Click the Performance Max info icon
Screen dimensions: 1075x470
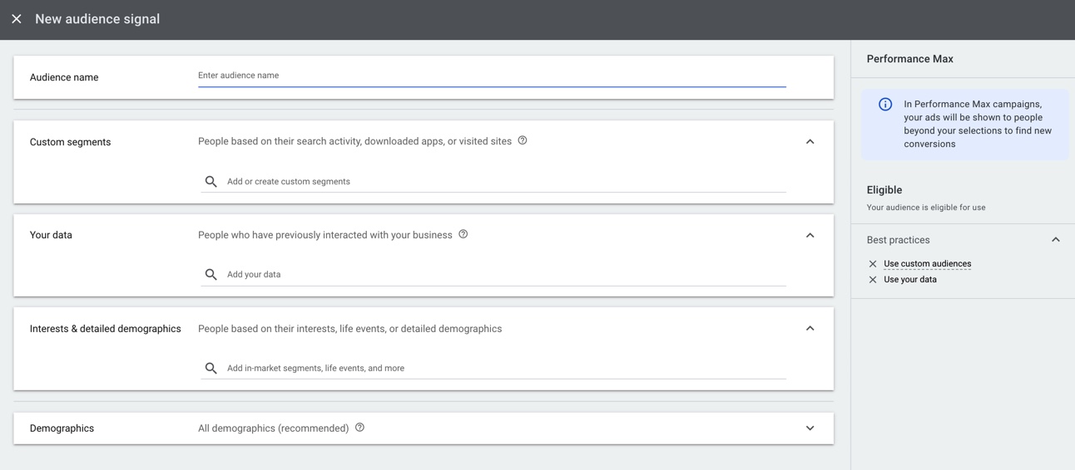pyautogui.click(x=885, y=105)
